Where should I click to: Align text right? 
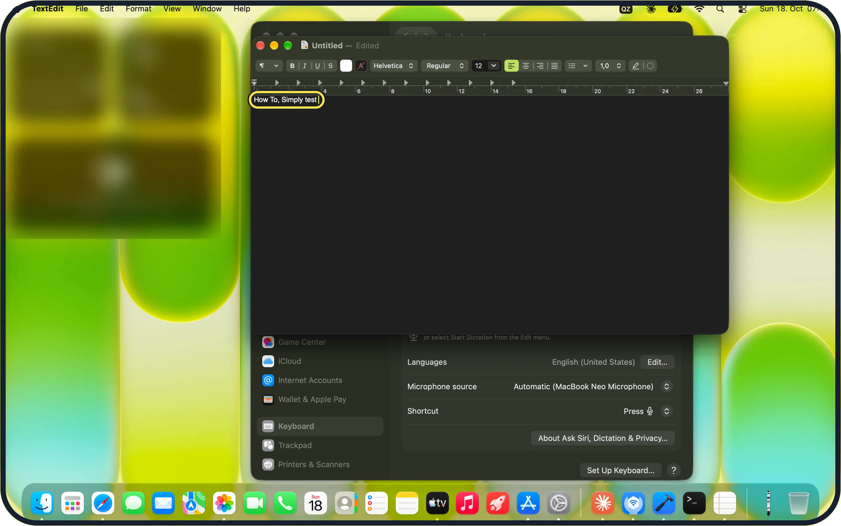point(540,66)
